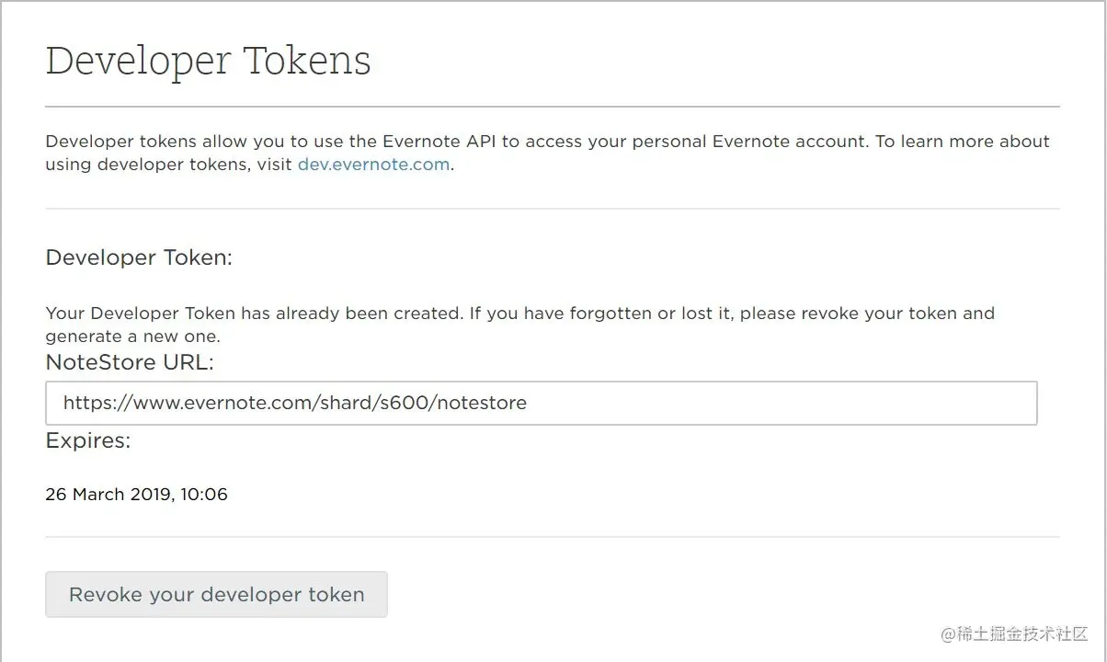Click the horizontal divider below the heading
This screenshot has width=1107, height=662.
click(x=552, y=108)
